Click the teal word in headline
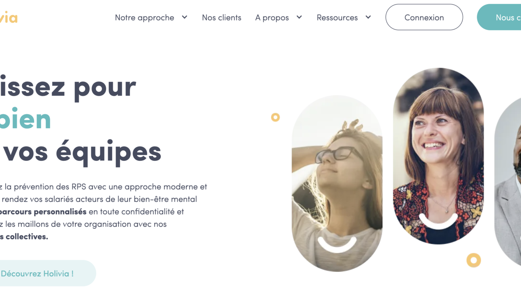The image size is (521, 293). point(25,119)
